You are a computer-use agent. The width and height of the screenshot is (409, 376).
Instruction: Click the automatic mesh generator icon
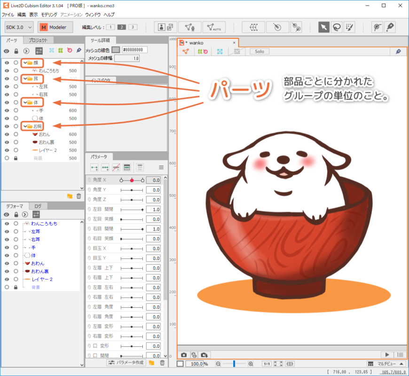click(214, 27)
